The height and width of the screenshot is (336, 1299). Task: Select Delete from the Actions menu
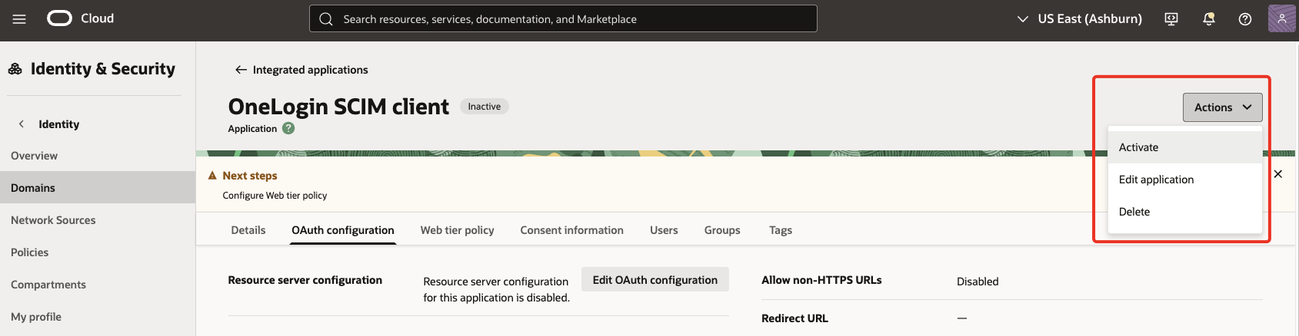click(1134, 212)
